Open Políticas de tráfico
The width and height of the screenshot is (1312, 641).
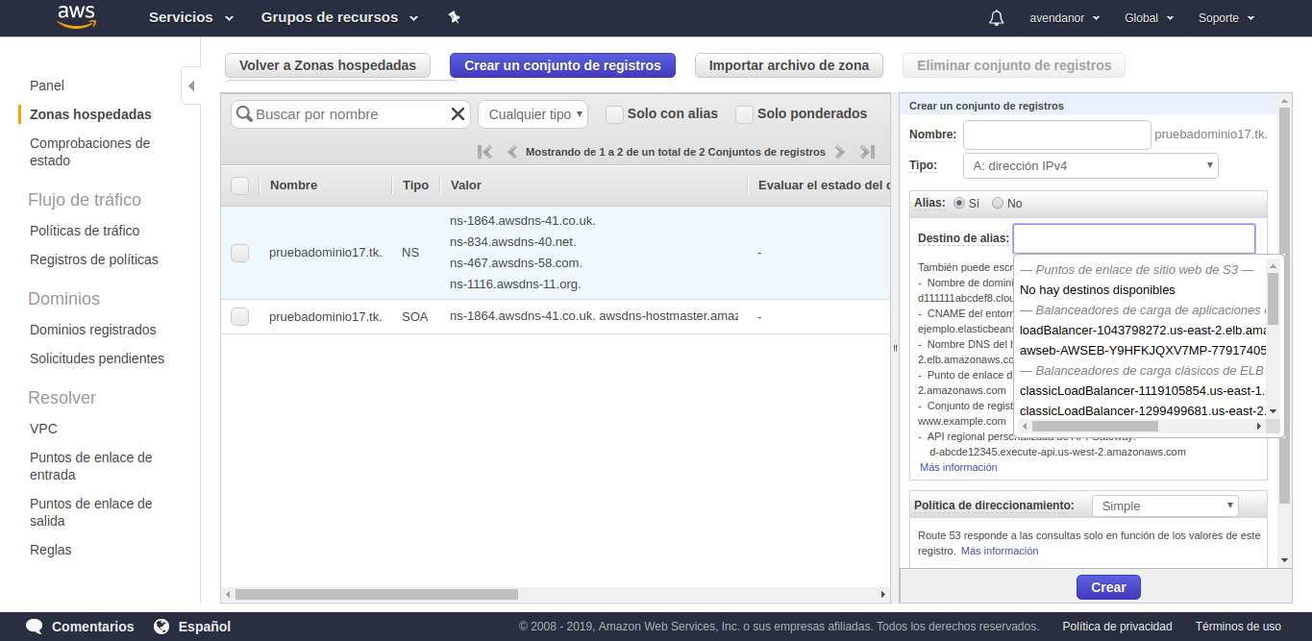[x=85, y=231]
